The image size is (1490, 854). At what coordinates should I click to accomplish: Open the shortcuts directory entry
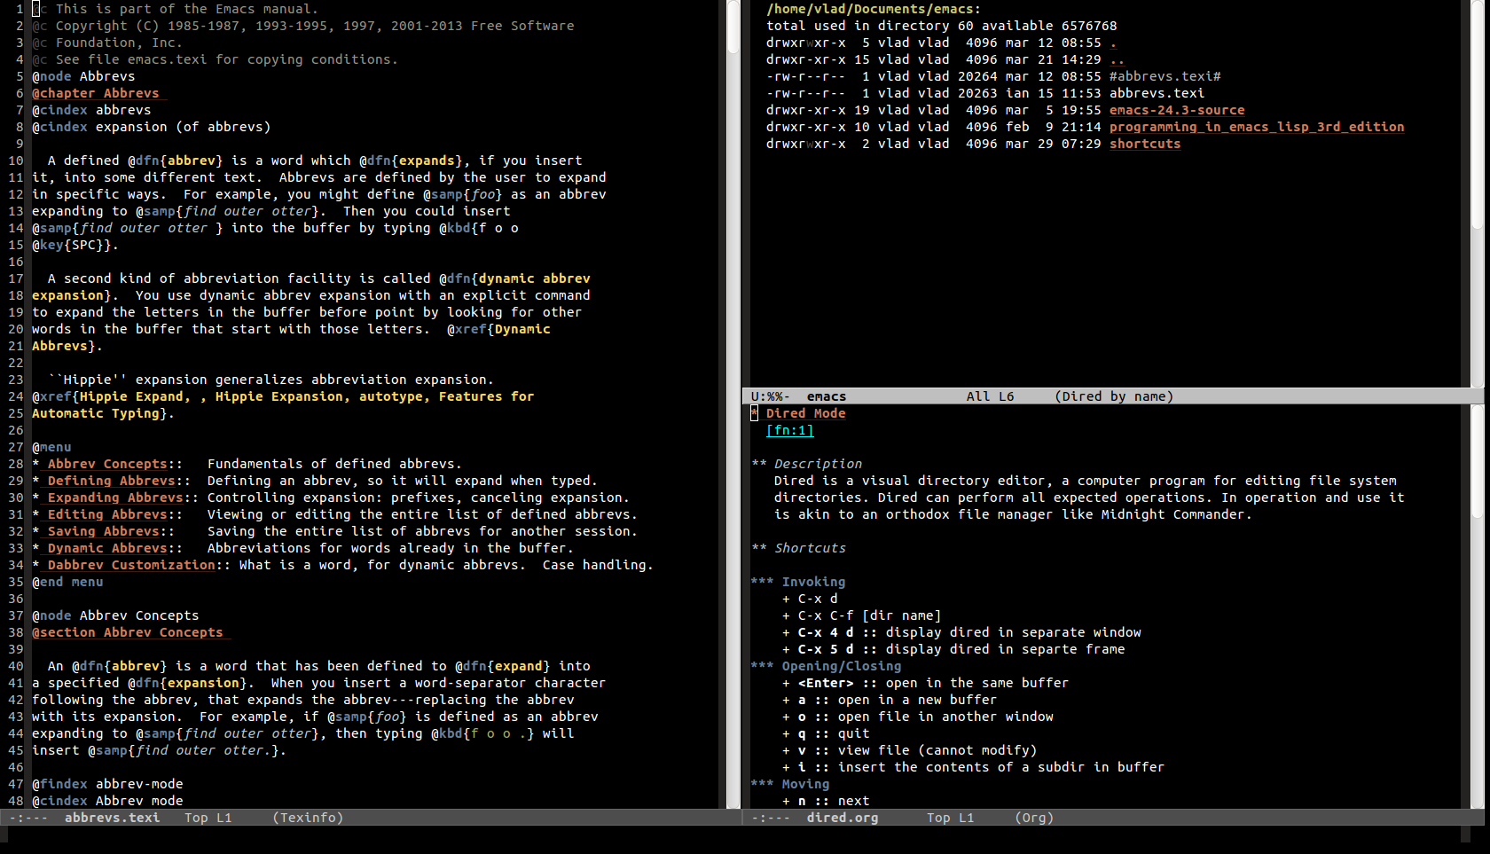(1145, 144)
